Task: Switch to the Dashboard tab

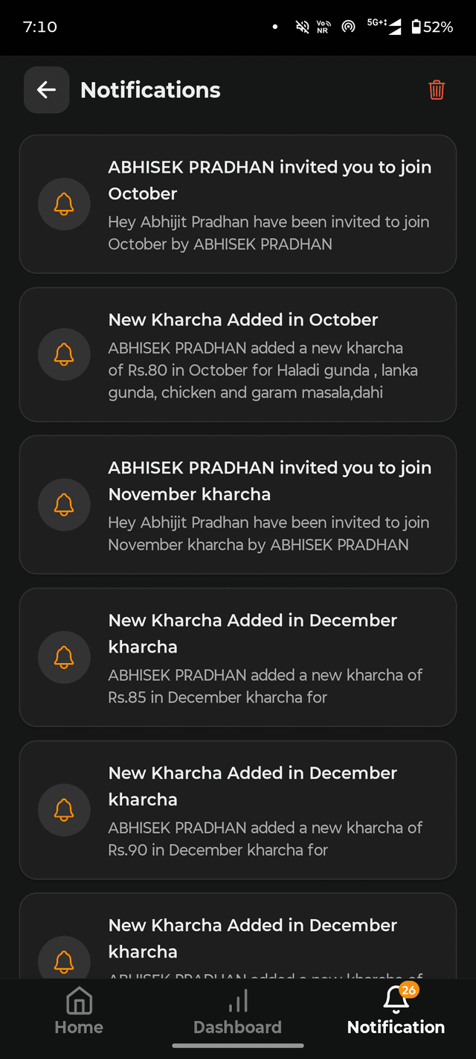Action: (x=237, y=1011)
